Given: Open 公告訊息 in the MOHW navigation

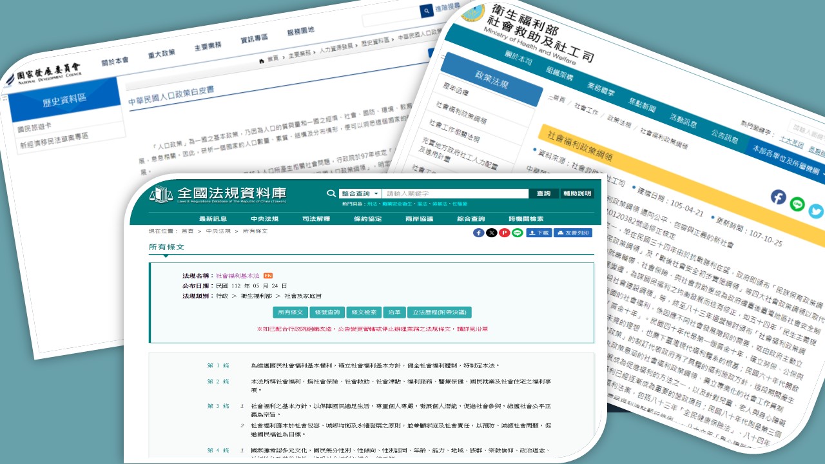Looking at the screenshot, I should click(x=725, y=137).
